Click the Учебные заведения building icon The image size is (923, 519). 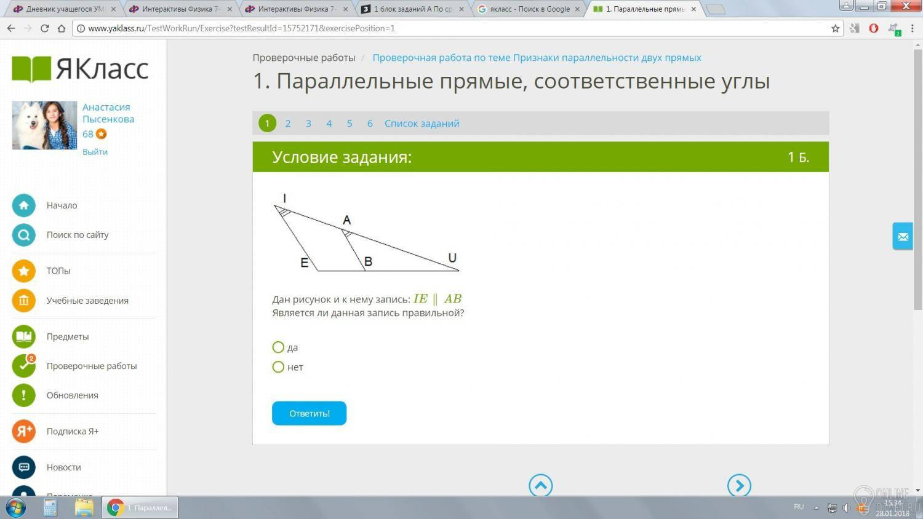tap(23, 300)
